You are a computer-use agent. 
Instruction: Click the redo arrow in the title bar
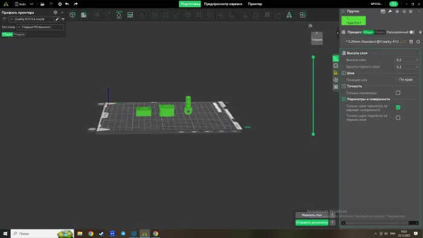76,4
